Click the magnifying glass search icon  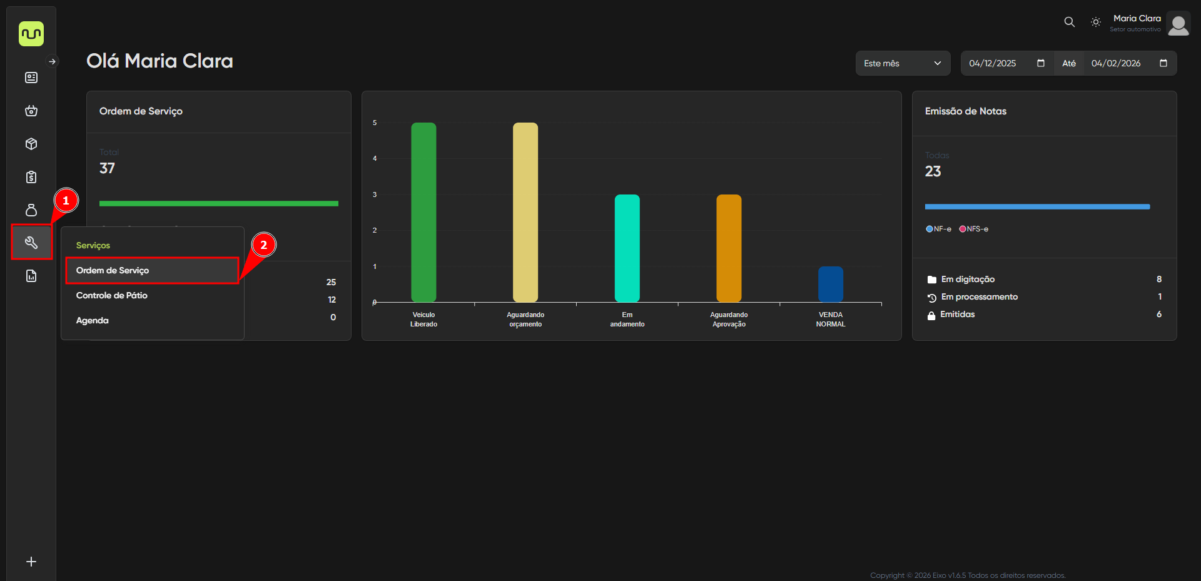click(1070, 22)
